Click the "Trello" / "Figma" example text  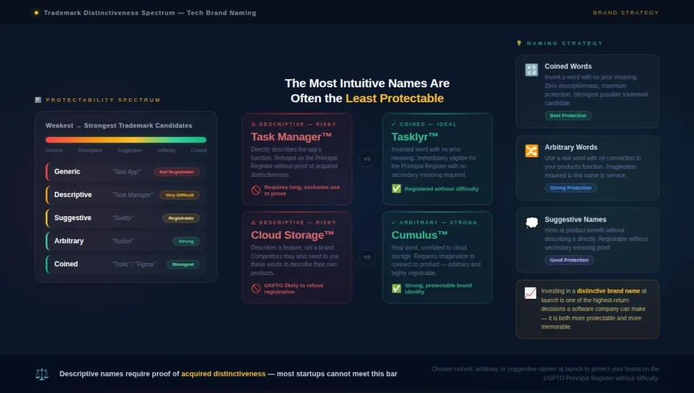pos(134,264)
